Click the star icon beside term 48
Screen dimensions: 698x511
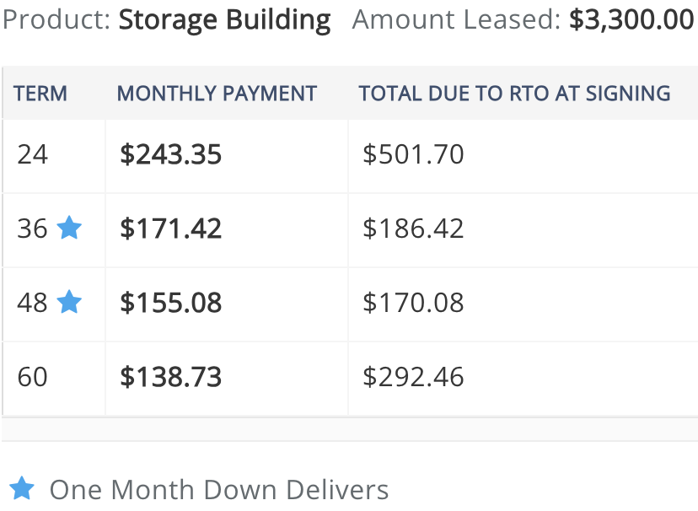pyautogui.click(x=69, y=302)
